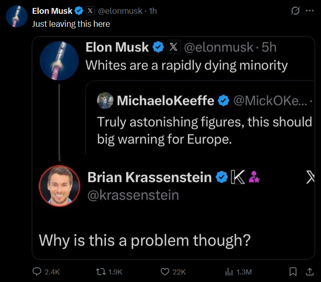Click the share upload icon

310,272
